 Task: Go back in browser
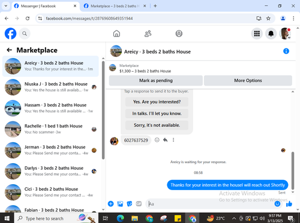tap(7, 19)
